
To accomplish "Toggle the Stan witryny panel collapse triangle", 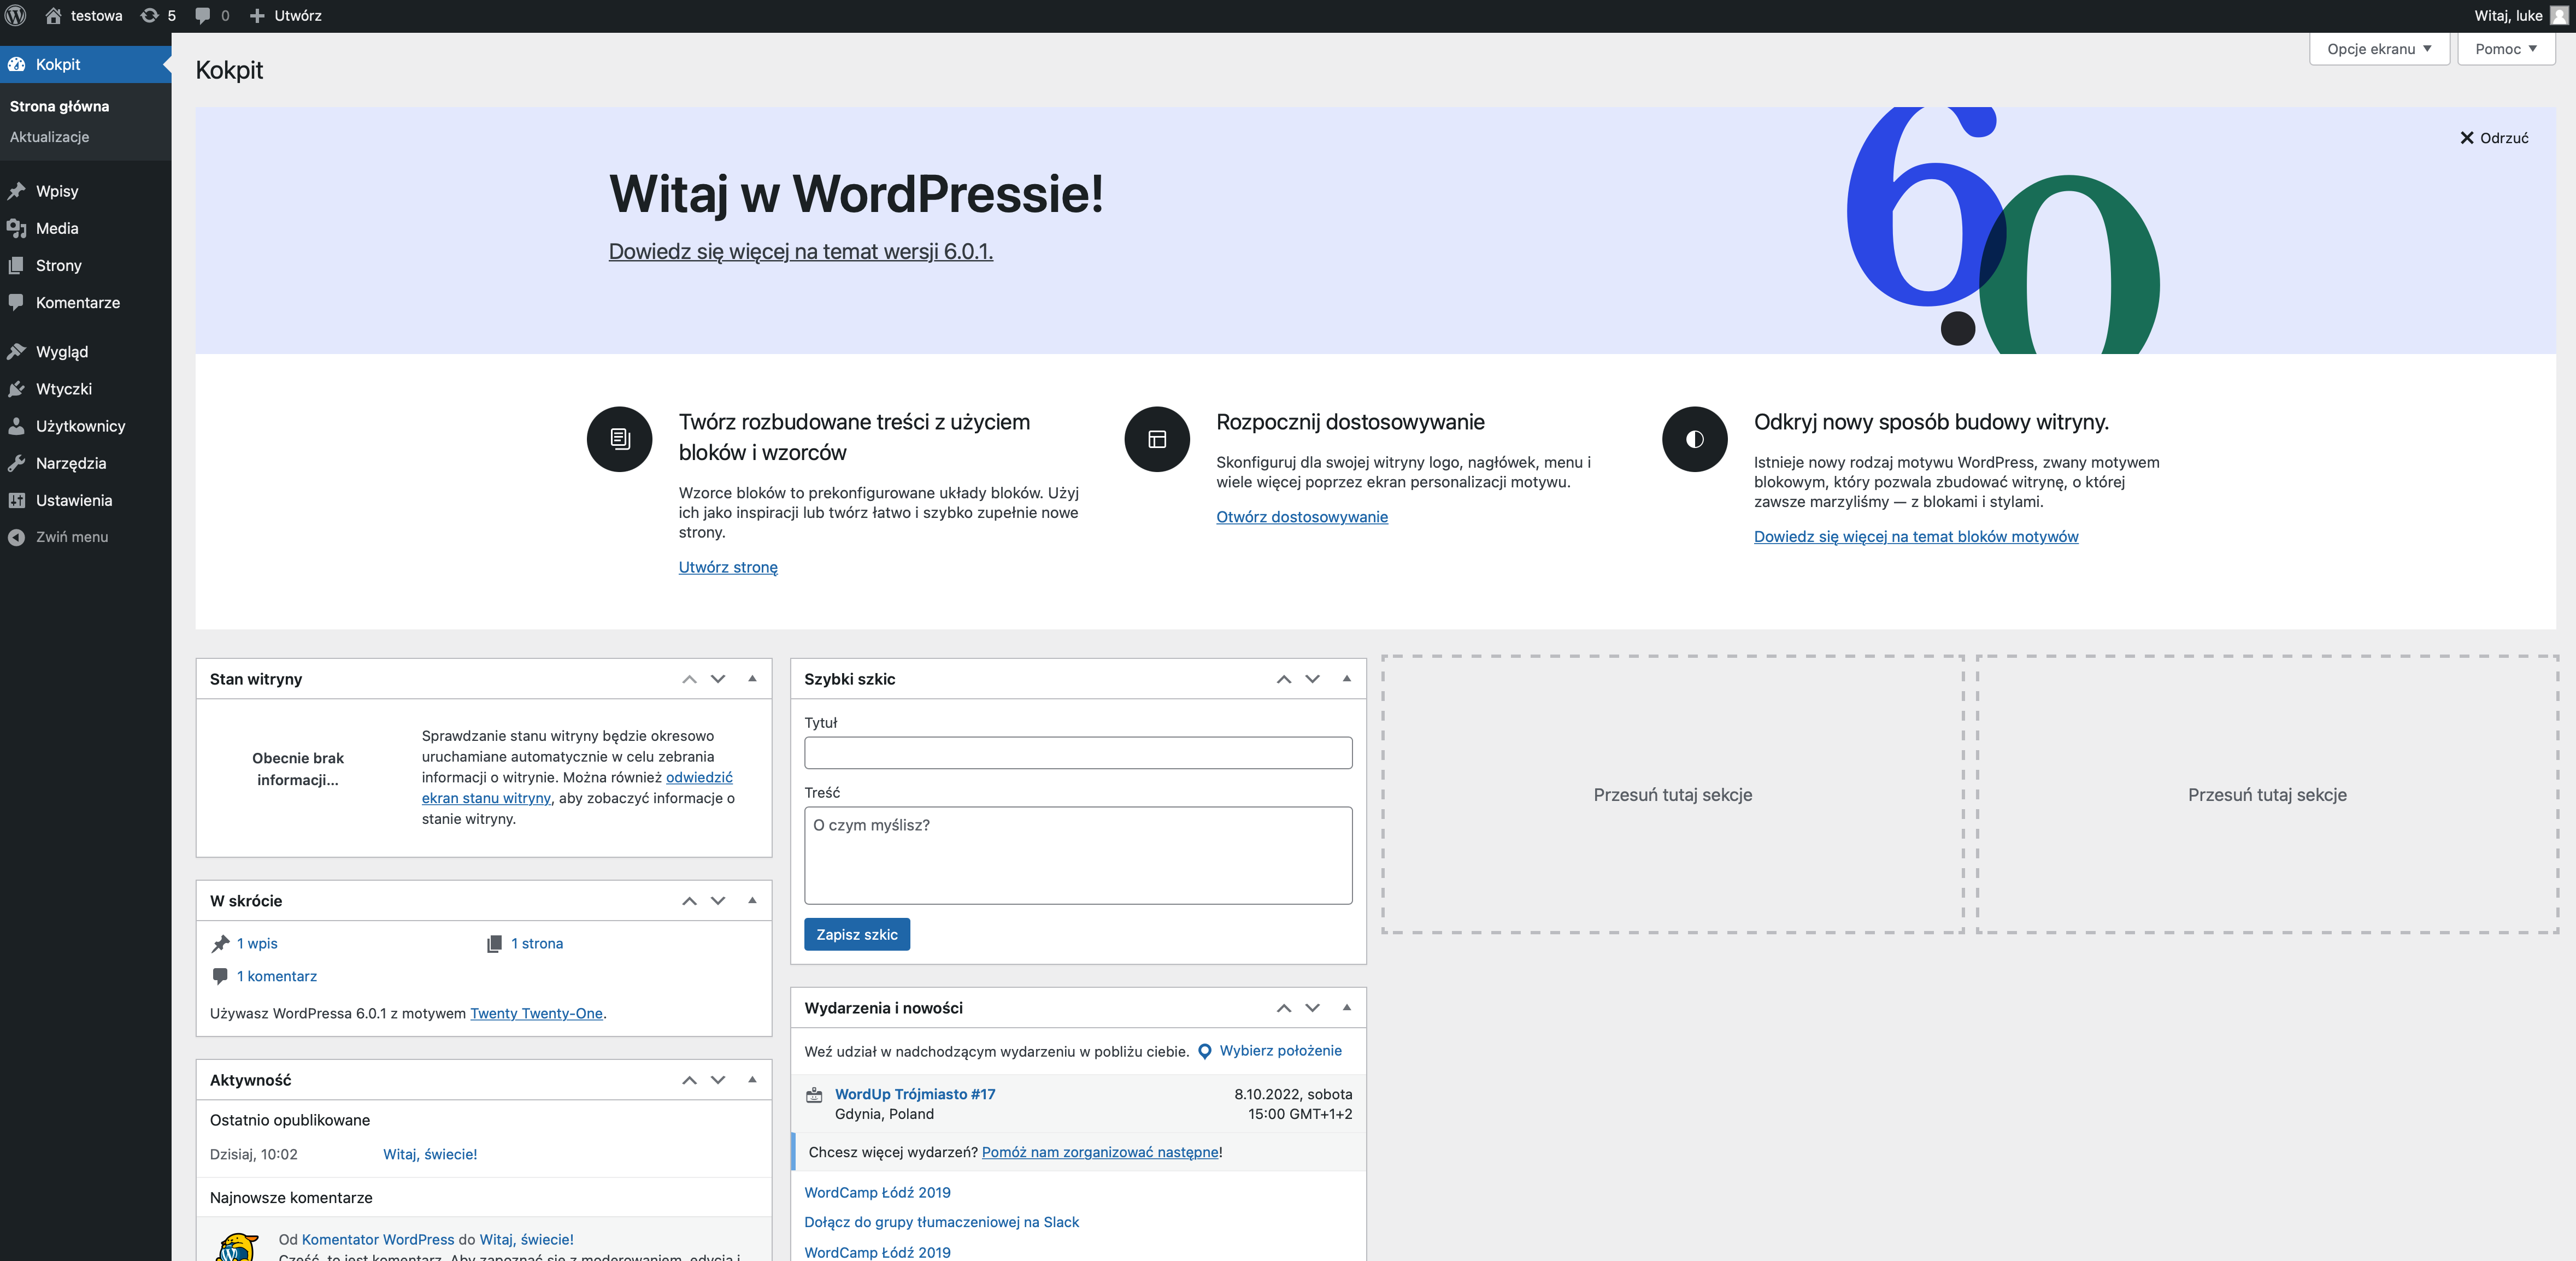I will click(x=752, y=679).
